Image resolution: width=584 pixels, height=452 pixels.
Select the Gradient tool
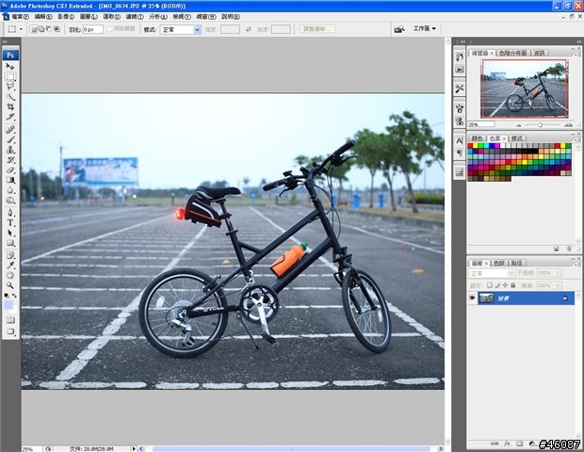(x=10, y=180)
